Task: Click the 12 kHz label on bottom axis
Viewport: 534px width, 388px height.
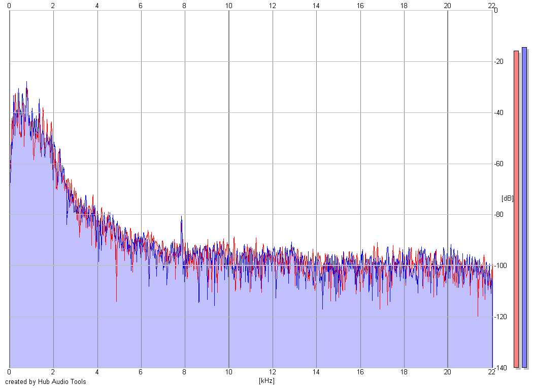Action: pos(272,372)
